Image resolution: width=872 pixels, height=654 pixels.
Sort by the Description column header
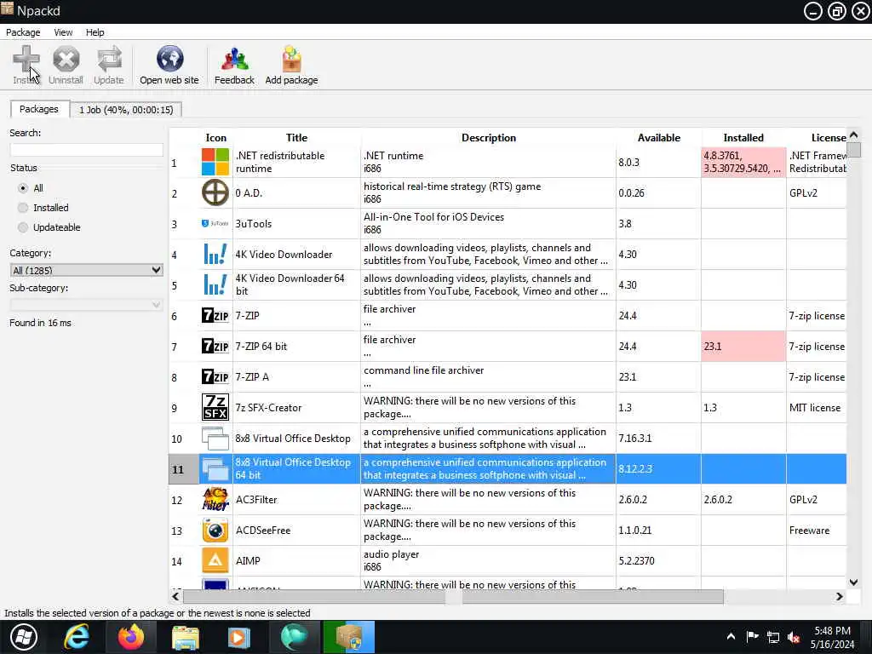point(488,137)
